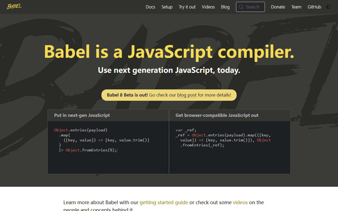Click 'Get browser-compatible JavaScript out' heading
Image resolution: width=338 pixels, height=211 pixels.
(x=217, y=115)
